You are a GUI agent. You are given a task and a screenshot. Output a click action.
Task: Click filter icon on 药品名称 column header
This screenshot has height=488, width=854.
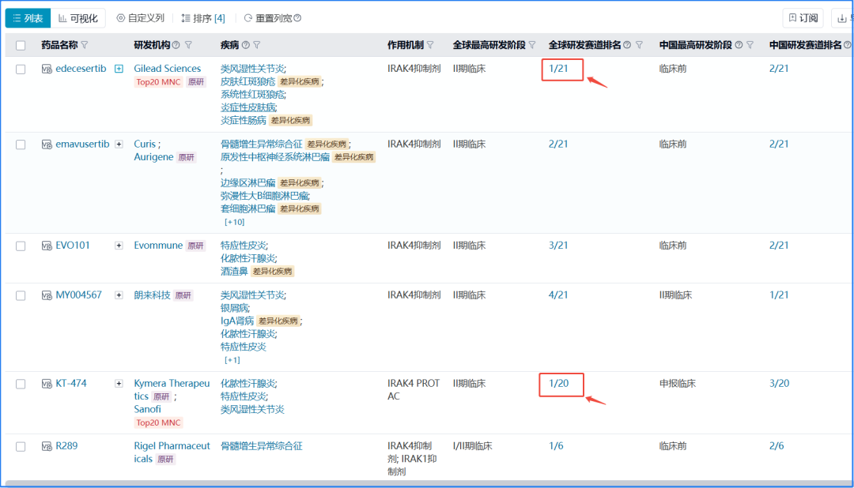[x=85, y=46]
